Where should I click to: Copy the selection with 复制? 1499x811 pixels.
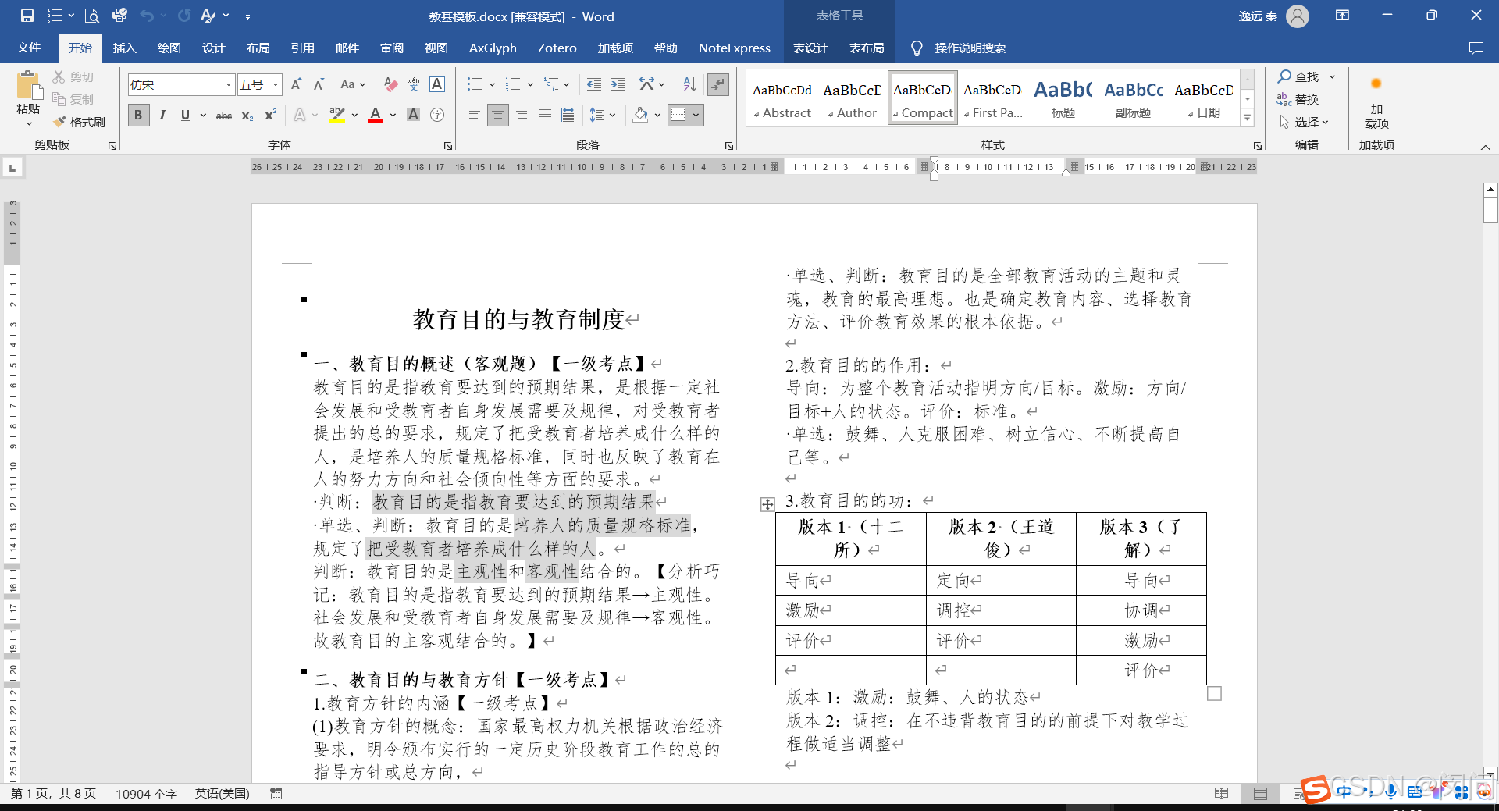point(73,99)
